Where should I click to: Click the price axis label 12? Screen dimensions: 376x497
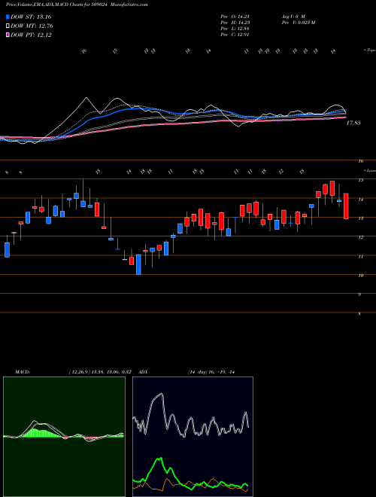[360, 237]
